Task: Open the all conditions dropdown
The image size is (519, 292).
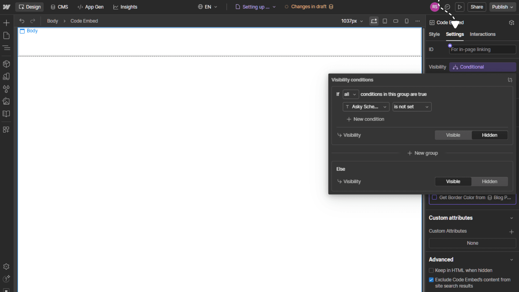Action: click(350, 94)
